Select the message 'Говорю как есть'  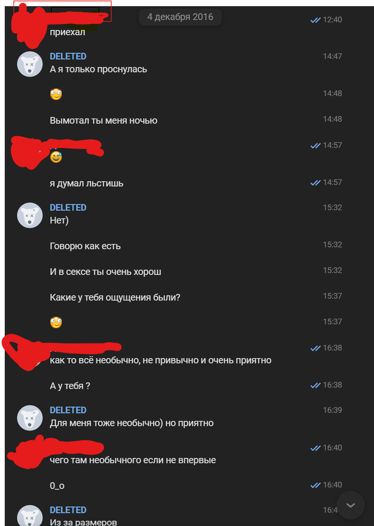tap(85, 246)
